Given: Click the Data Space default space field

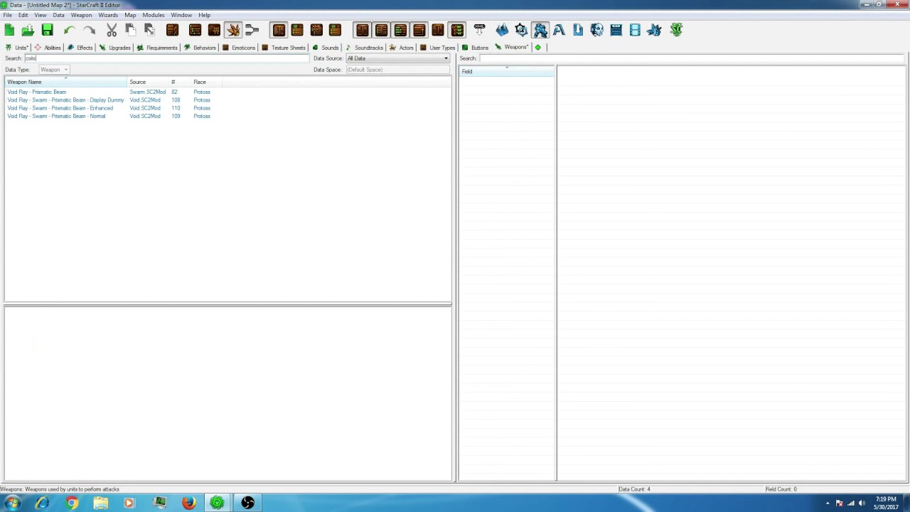Looking at the screenshot, I should [x=397, y=70].
